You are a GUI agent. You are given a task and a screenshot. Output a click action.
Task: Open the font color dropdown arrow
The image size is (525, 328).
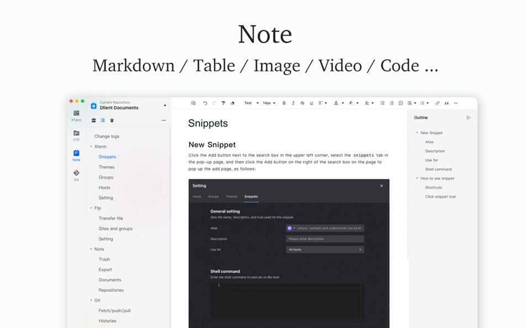tap(343, 103)
